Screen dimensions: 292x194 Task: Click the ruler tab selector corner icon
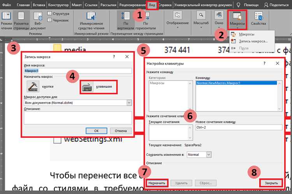tap(1, 39)
